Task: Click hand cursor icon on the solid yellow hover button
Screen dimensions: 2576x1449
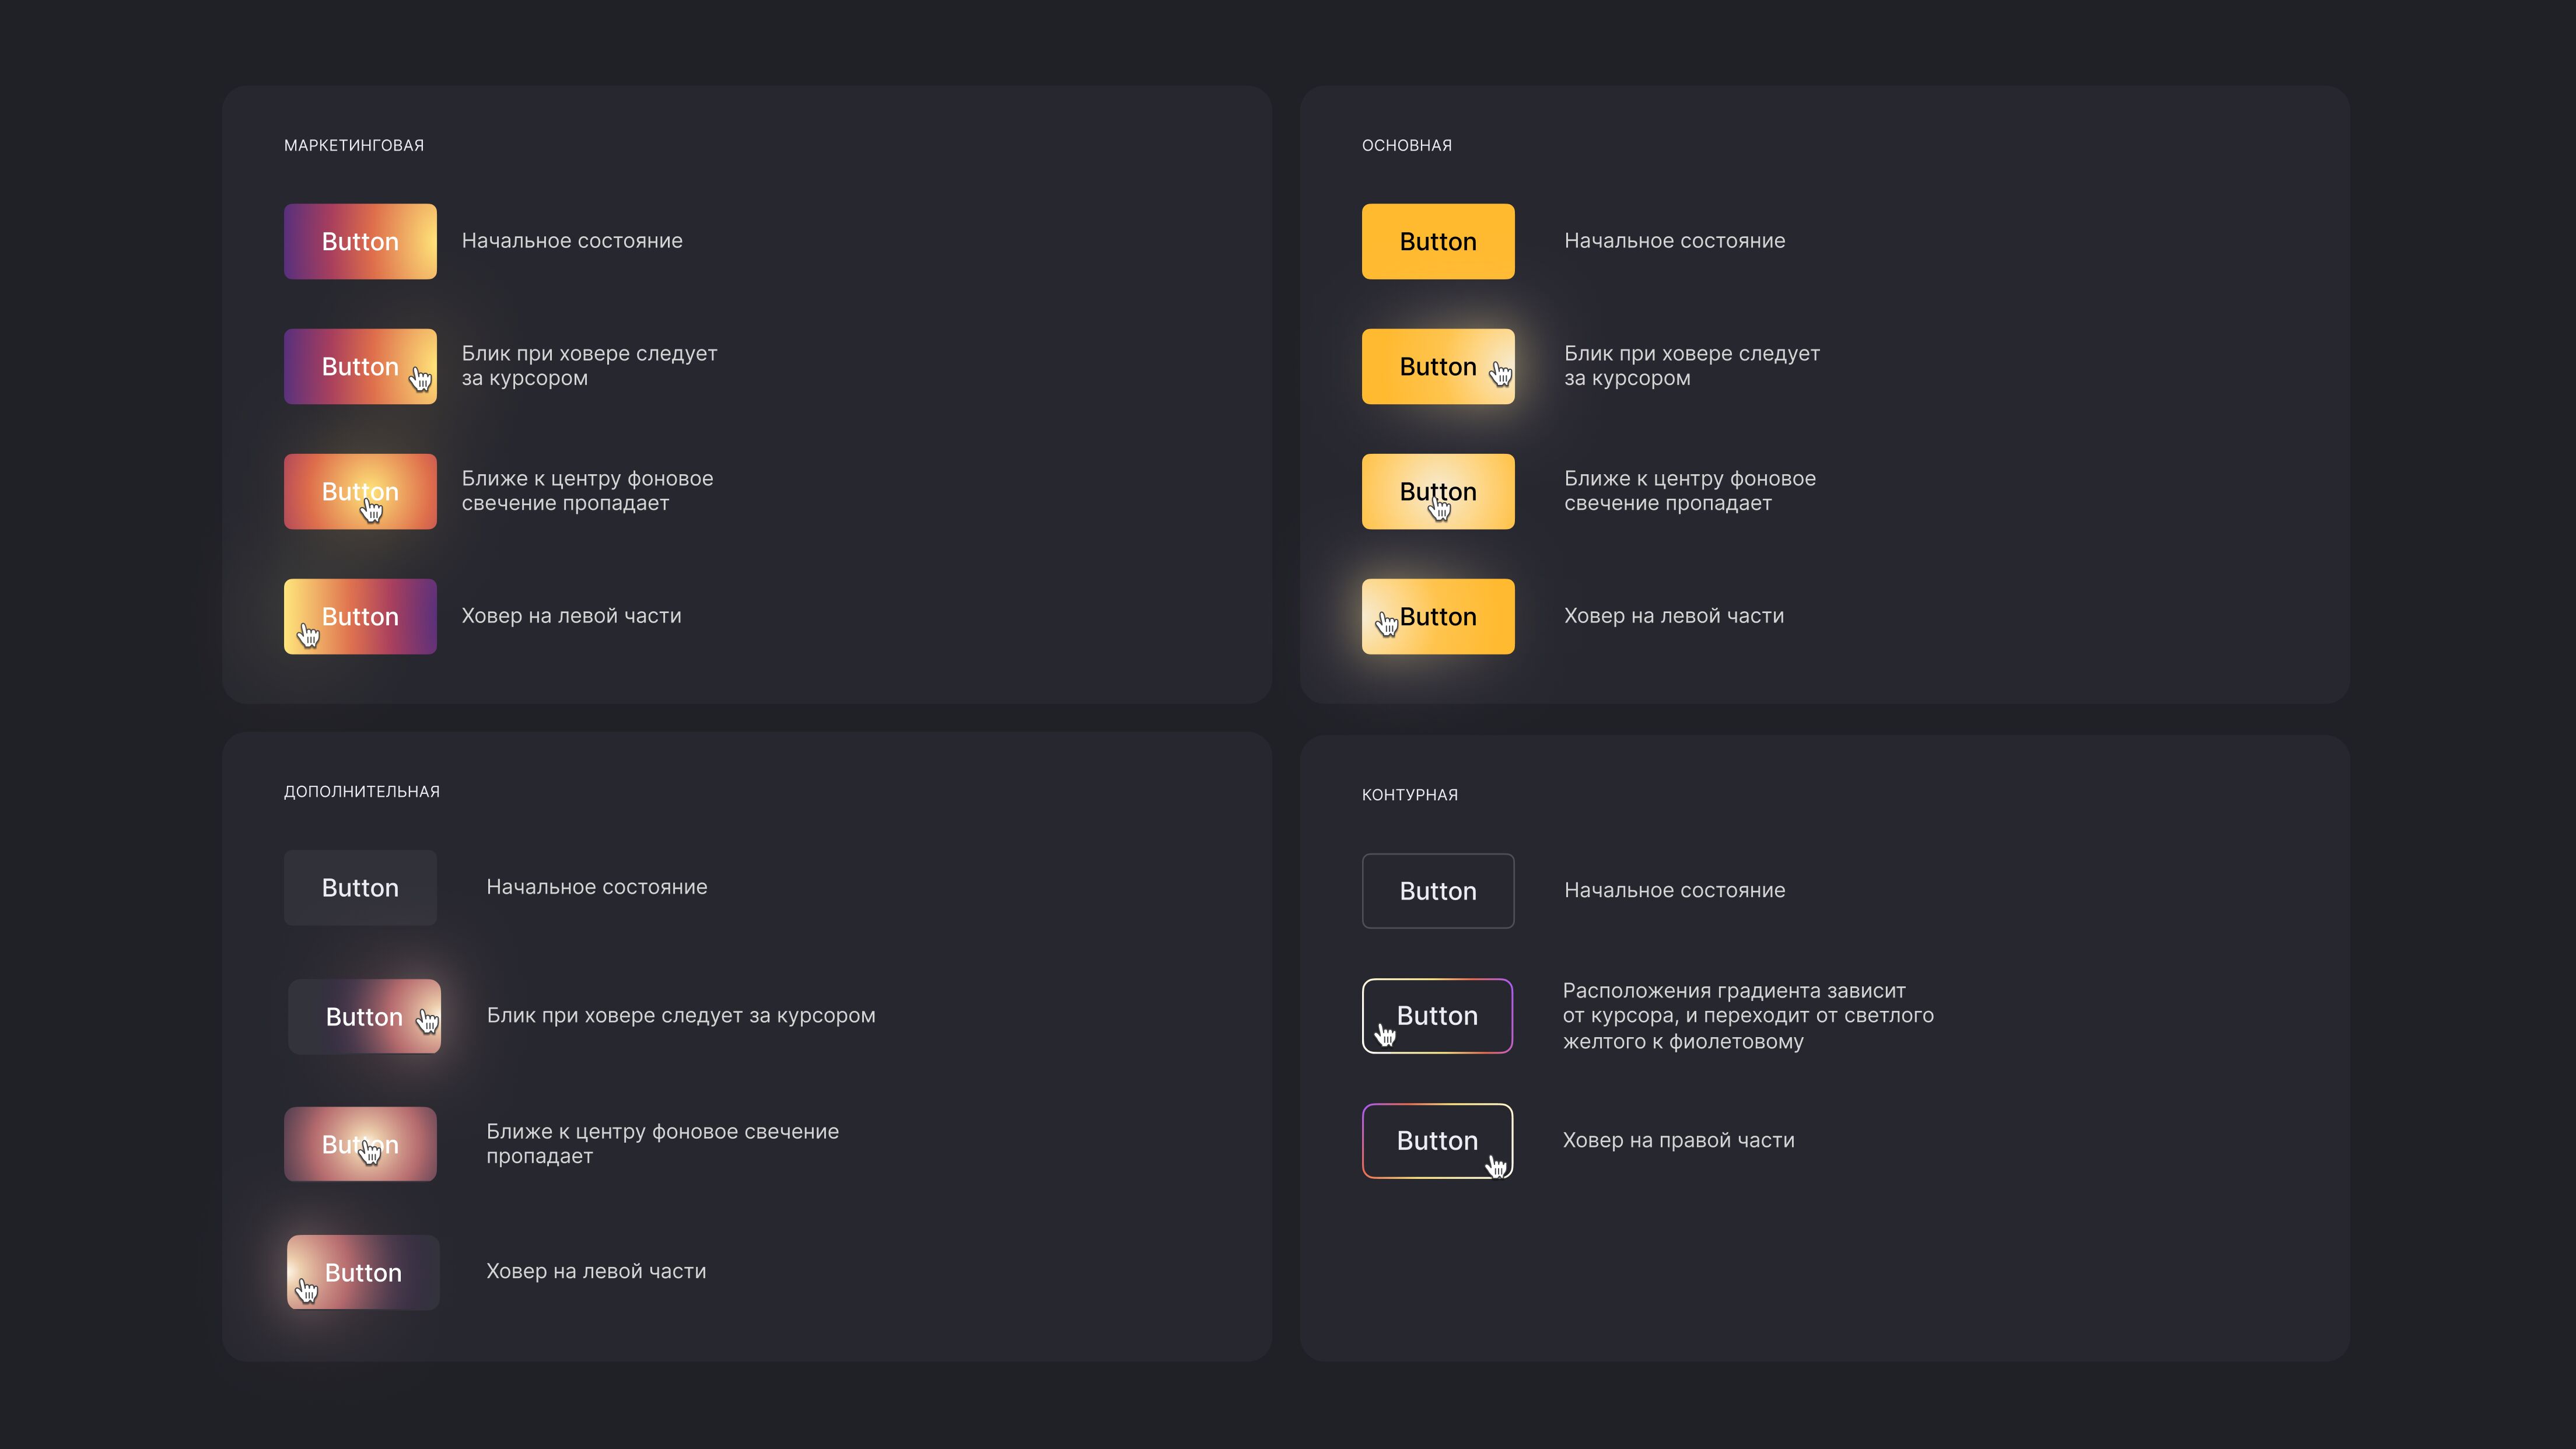Action: (x=1500, y=374)
